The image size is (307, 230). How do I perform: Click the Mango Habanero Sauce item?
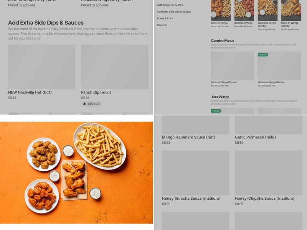coord(188,136)
